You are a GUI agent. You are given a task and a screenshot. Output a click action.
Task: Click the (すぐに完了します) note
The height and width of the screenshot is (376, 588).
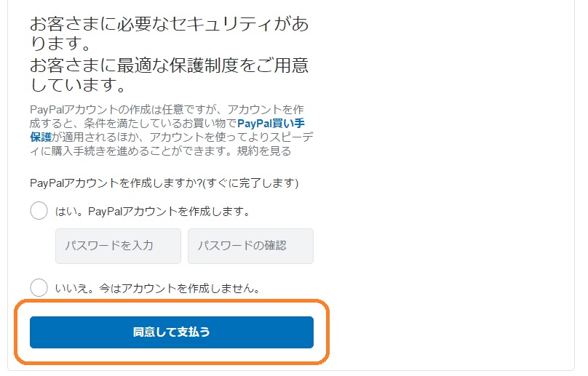pyautogui.click(x=250, y=183)
